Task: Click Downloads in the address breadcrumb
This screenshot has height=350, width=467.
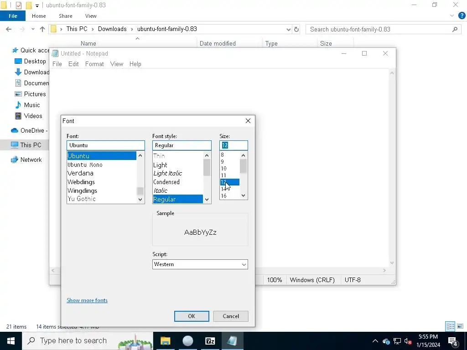Action: [x=112, y=29]
